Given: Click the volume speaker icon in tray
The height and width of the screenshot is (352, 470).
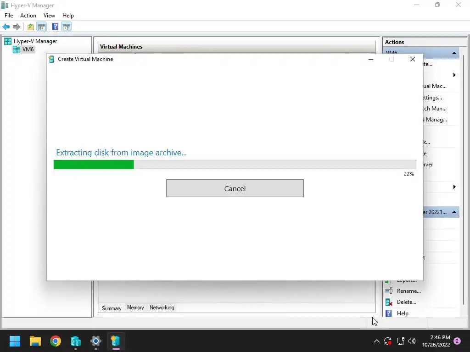Looking at the screenshot, I should coord(412,341).
